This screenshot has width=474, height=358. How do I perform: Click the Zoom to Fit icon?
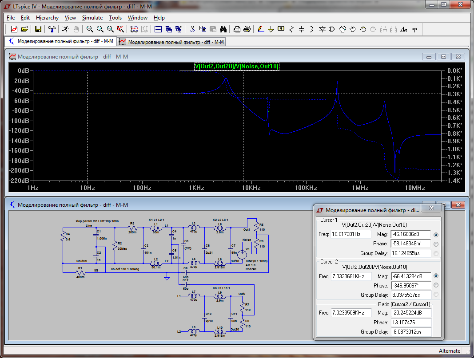[120, 29]
